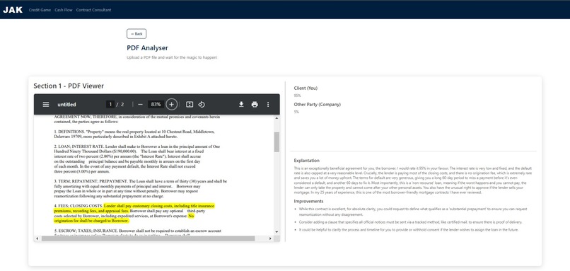Print the PDF document

tap(255, 105)
